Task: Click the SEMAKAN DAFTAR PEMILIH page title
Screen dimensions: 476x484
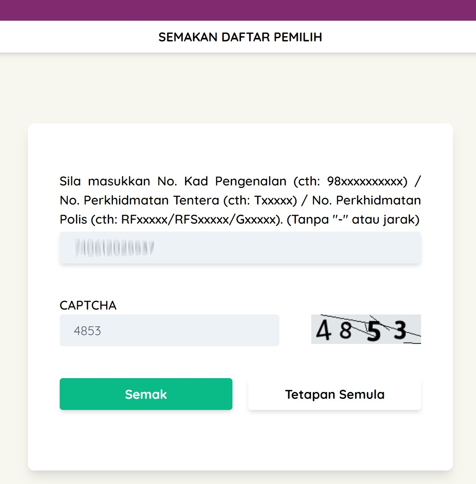Action: point(240,37)
